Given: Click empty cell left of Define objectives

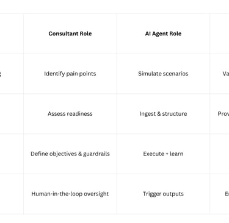Looking at the screenshot, I should tap(12, 154).
